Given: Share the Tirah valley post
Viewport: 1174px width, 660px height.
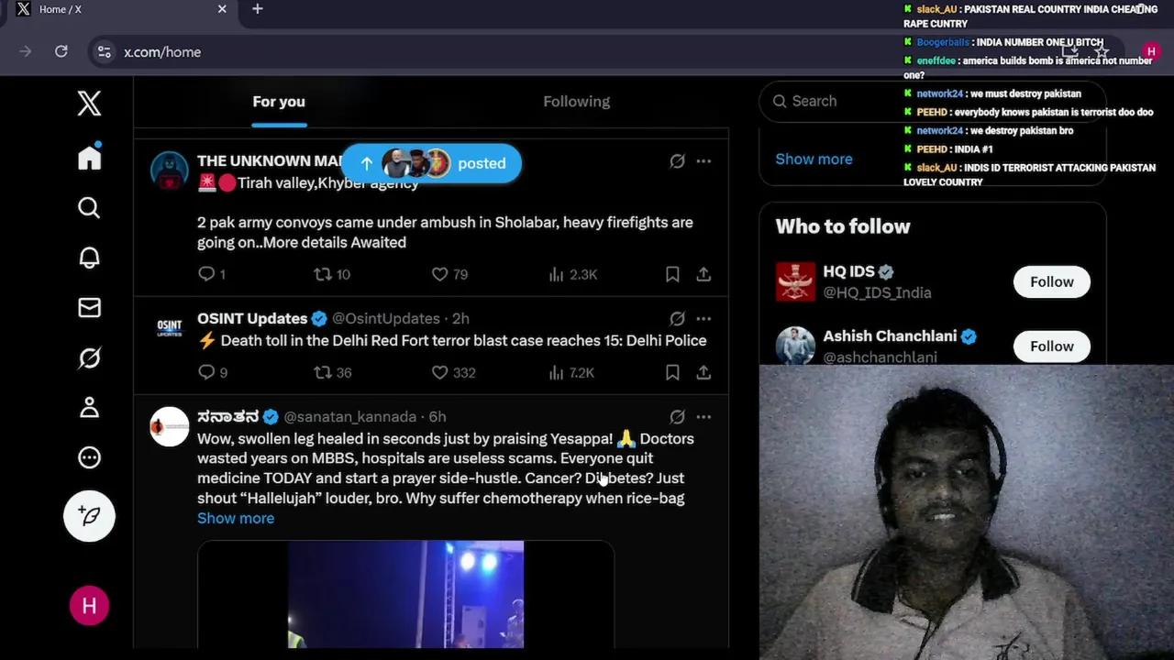Looking at the screenshot, I should click(703, 274).
